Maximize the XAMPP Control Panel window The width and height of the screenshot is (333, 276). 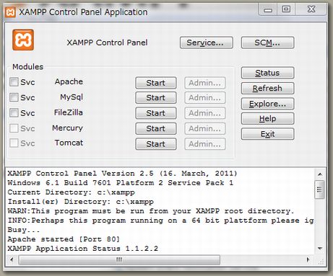tap(286, 10)
